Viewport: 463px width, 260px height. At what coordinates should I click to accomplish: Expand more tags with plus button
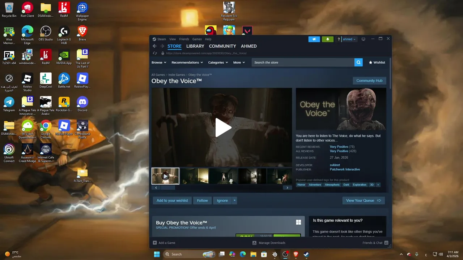(378, 185)
